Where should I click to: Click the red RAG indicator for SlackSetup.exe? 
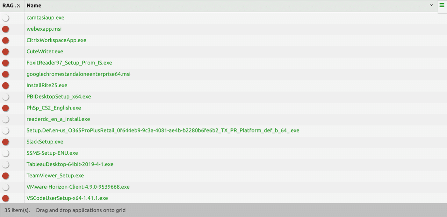coord(5,142)
